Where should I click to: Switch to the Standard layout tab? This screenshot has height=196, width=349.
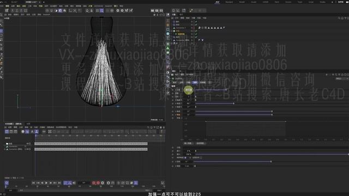point(229,2)
